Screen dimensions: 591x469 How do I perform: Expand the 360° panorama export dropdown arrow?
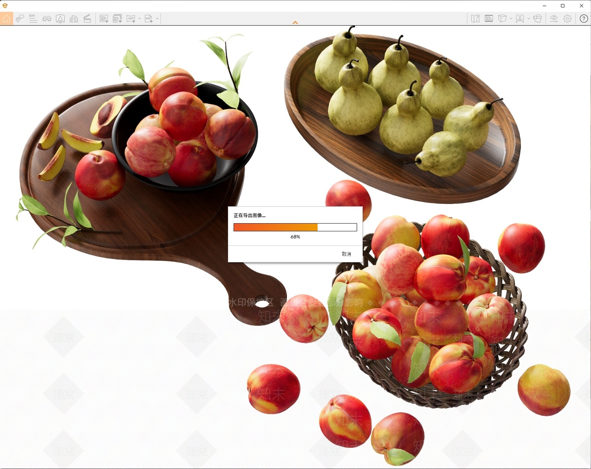tap(140, 18)
